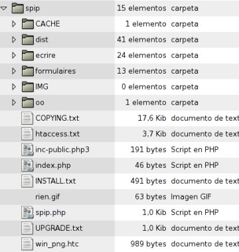Select the htaccess.txt file icon
Image resolution: width=239 pixels, height=252 pixels.
pyautogui.click(x=27, y=134)
